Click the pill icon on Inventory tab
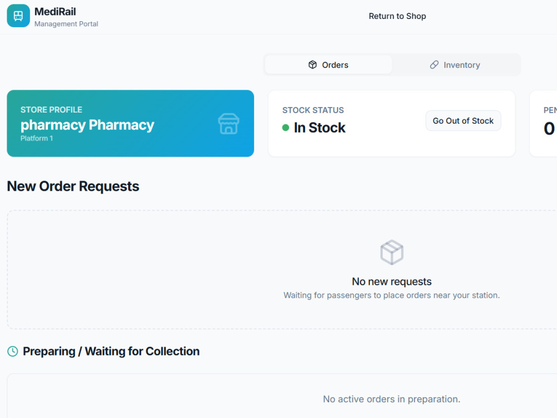This screenshot has height=418, width=557. [x=434, y=65]
